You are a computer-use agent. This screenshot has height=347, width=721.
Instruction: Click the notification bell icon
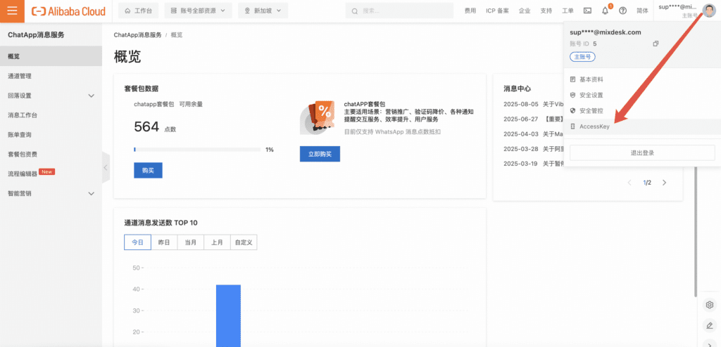[605, 11]
